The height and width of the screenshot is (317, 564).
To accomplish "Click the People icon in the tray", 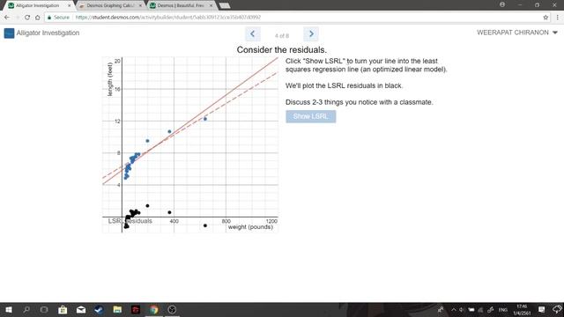I will pyautogui.click(x=441, y=309).
